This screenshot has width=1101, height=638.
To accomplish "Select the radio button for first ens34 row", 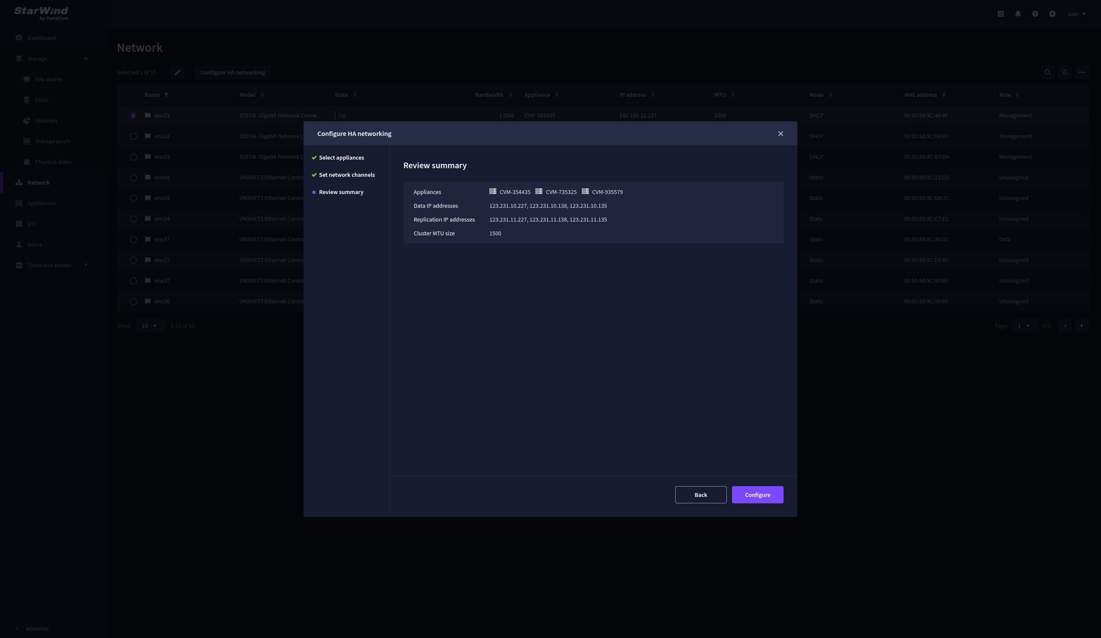I will point(133,177).
